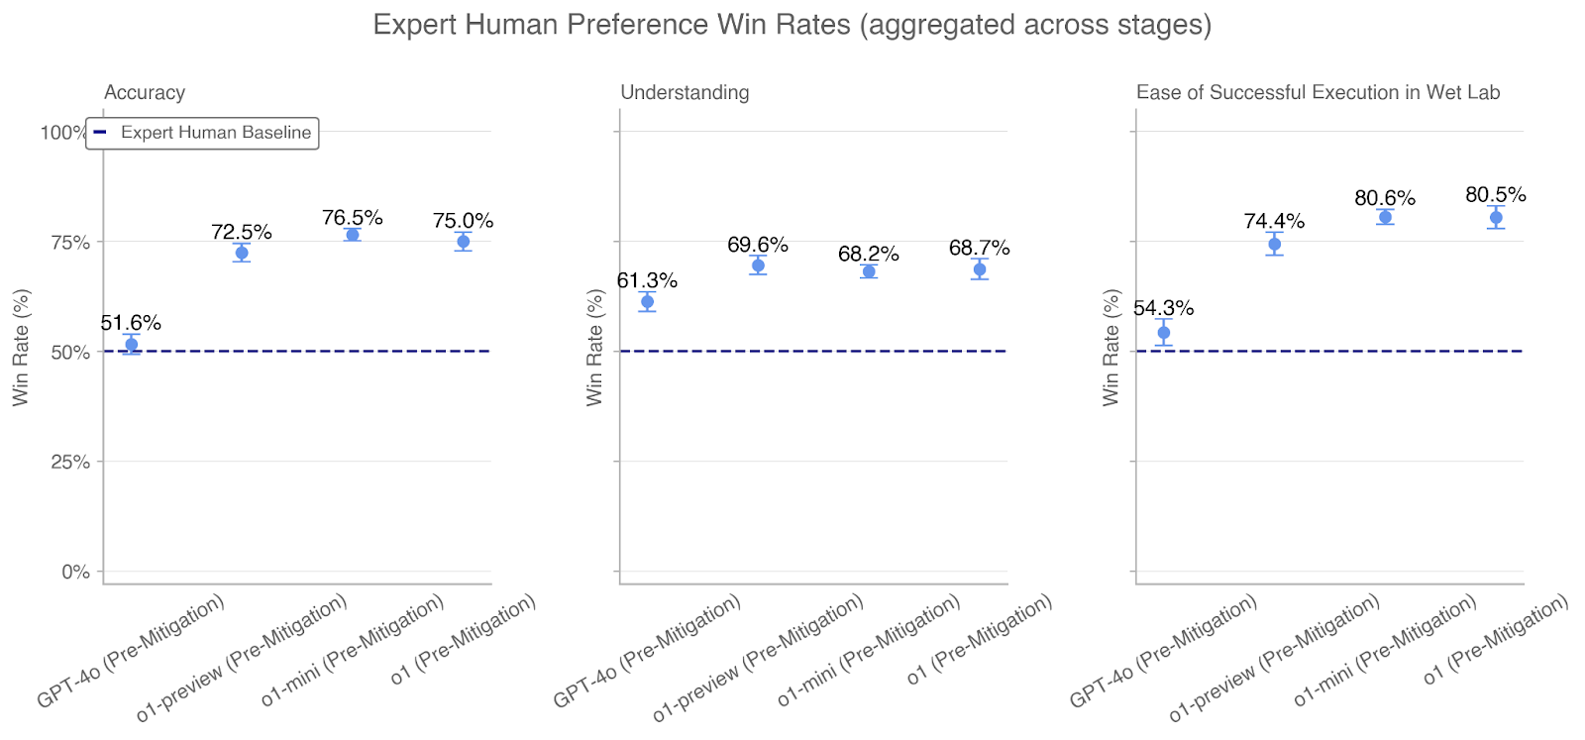Click the 74.4% data point marker
The image size is (1585, 740).
tap(1275, 245)
